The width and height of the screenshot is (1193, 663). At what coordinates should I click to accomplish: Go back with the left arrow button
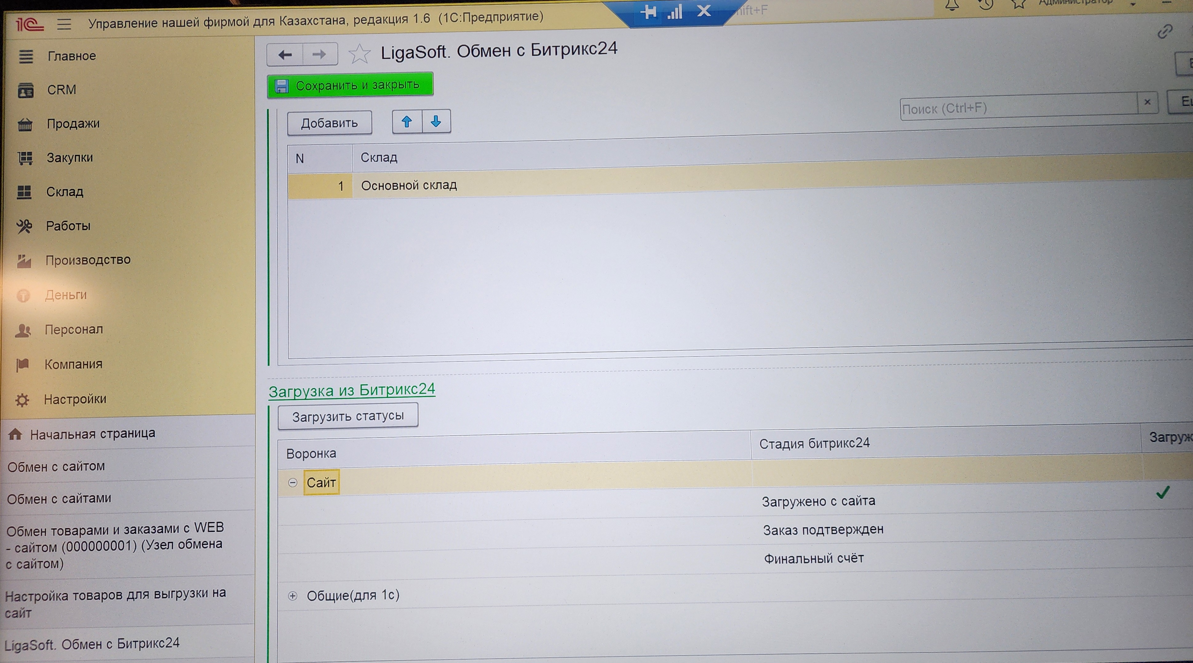[285, 55]
